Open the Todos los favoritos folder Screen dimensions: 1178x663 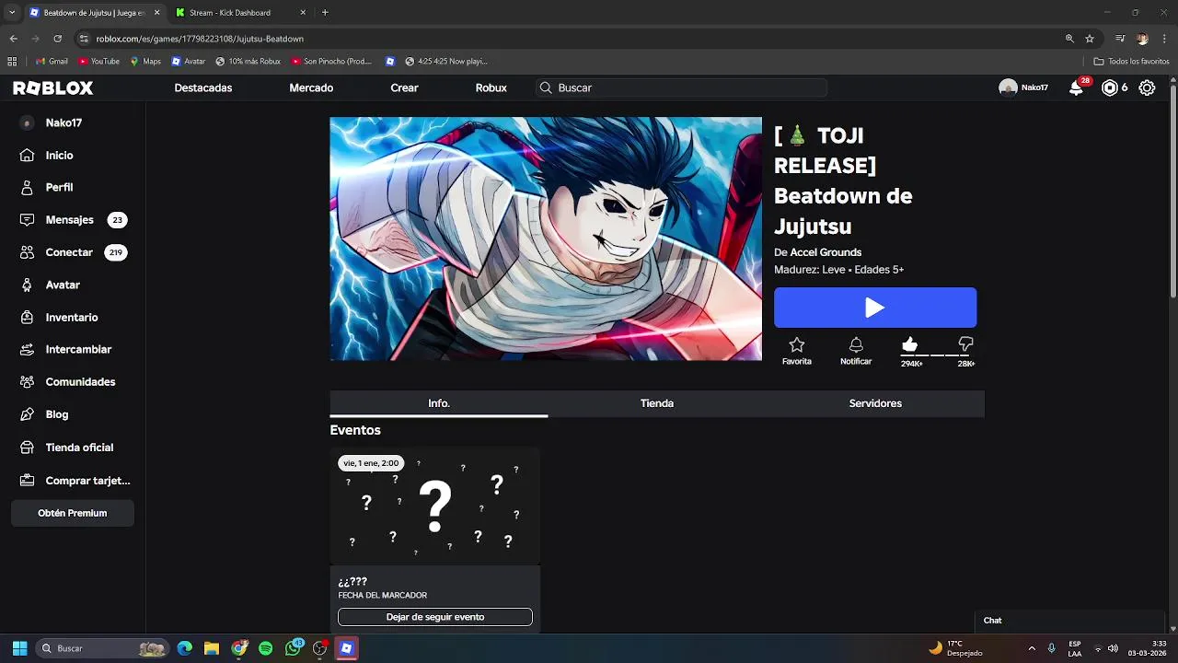[1132, 62]
